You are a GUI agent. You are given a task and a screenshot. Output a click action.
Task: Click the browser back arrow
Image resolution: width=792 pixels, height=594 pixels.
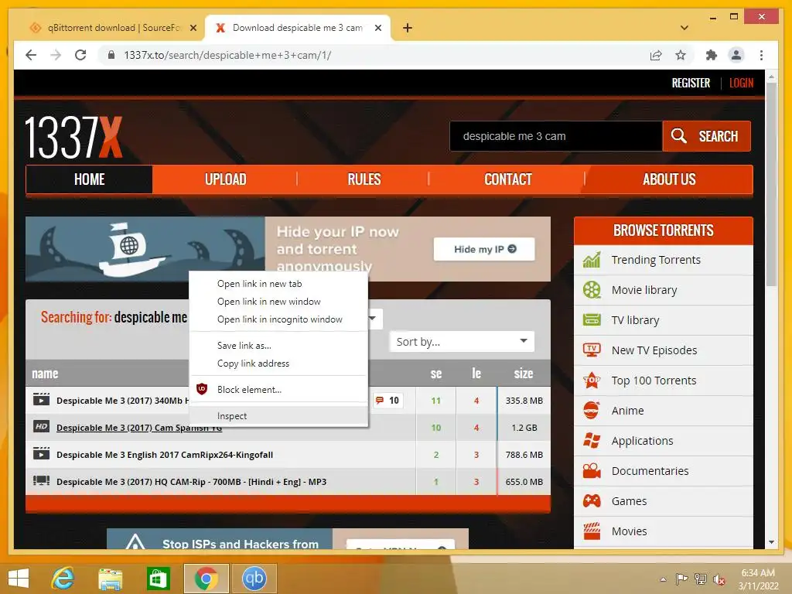tap(31, 55)
